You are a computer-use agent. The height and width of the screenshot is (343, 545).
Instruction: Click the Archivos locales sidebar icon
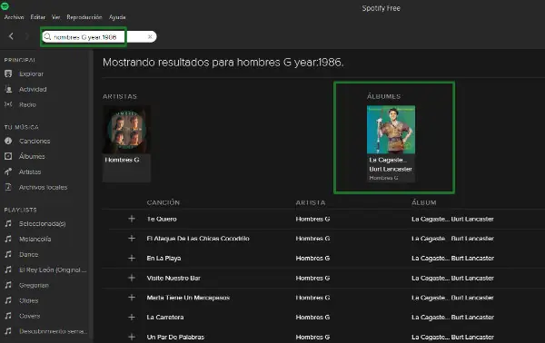[8, 187]
